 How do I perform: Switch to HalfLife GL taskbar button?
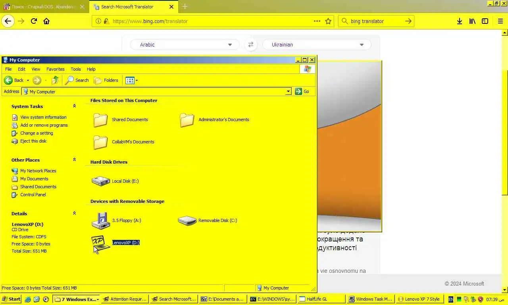point(321,299)
